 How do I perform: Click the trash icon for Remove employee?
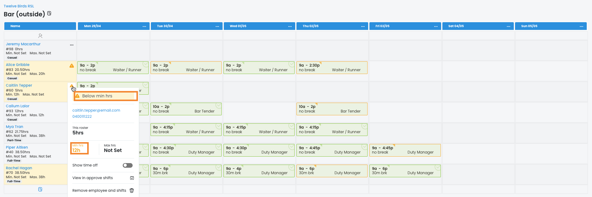[132, 191]
